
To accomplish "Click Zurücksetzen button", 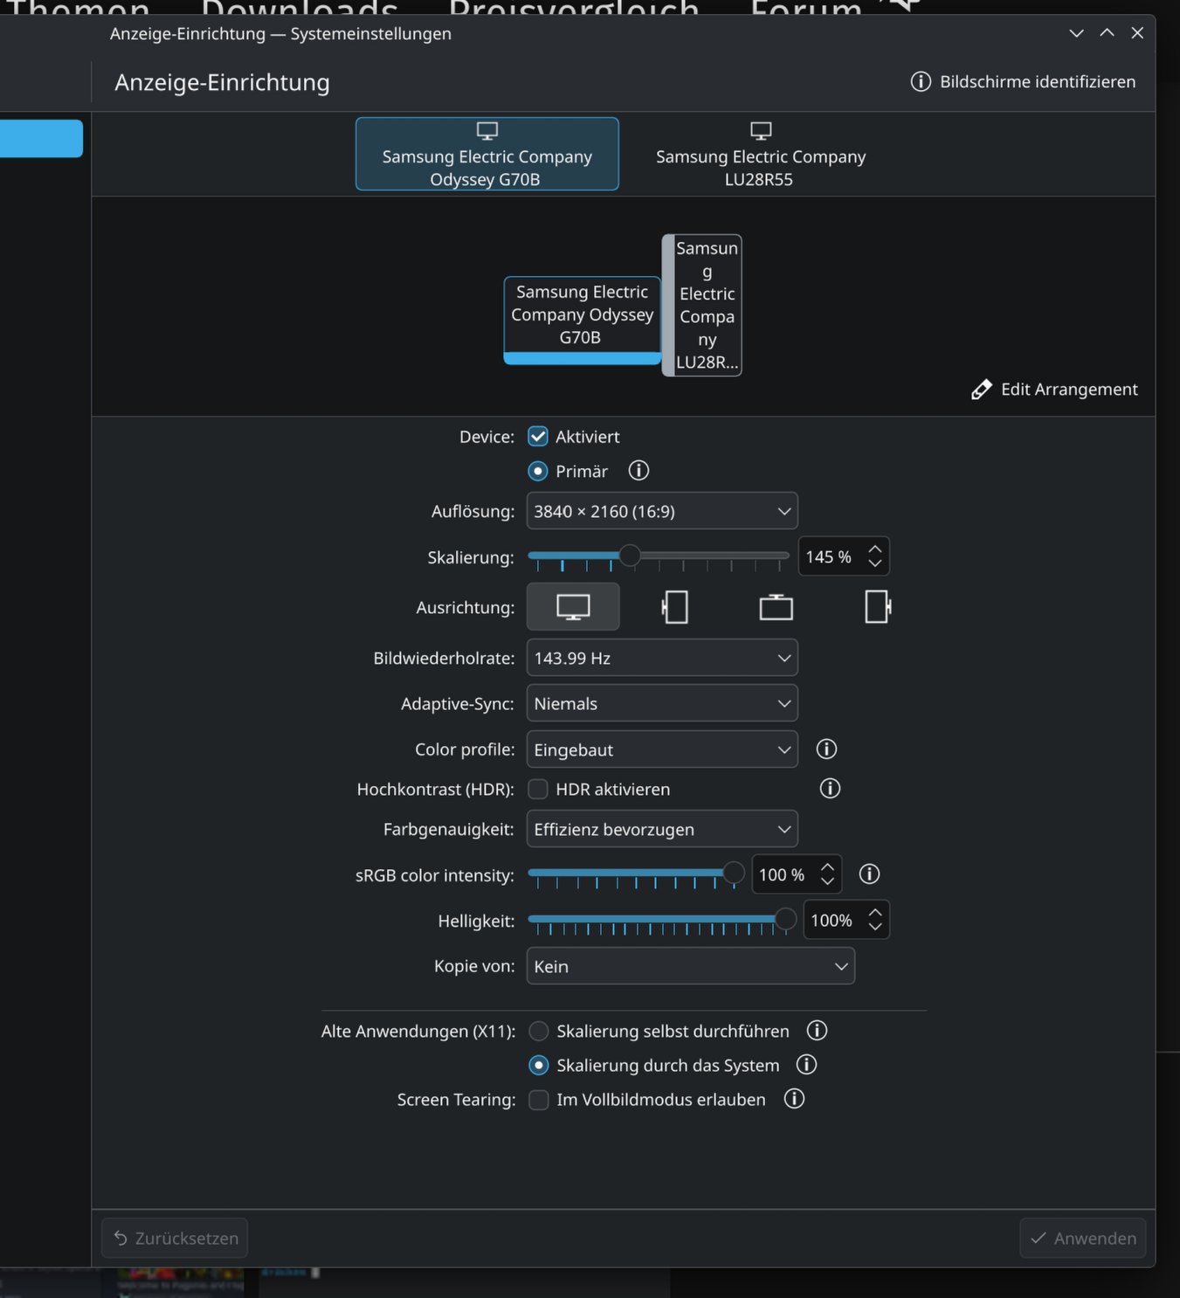I will tap(175, 1238).
